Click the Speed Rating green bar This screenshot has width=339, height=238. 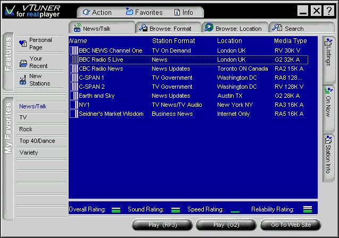click(x=235, y=211)
